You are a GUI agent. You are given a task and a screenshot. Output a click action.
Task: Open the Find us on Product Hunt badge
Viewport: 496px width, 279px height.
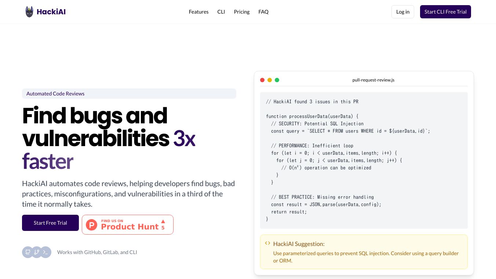(x=128, y=225)
